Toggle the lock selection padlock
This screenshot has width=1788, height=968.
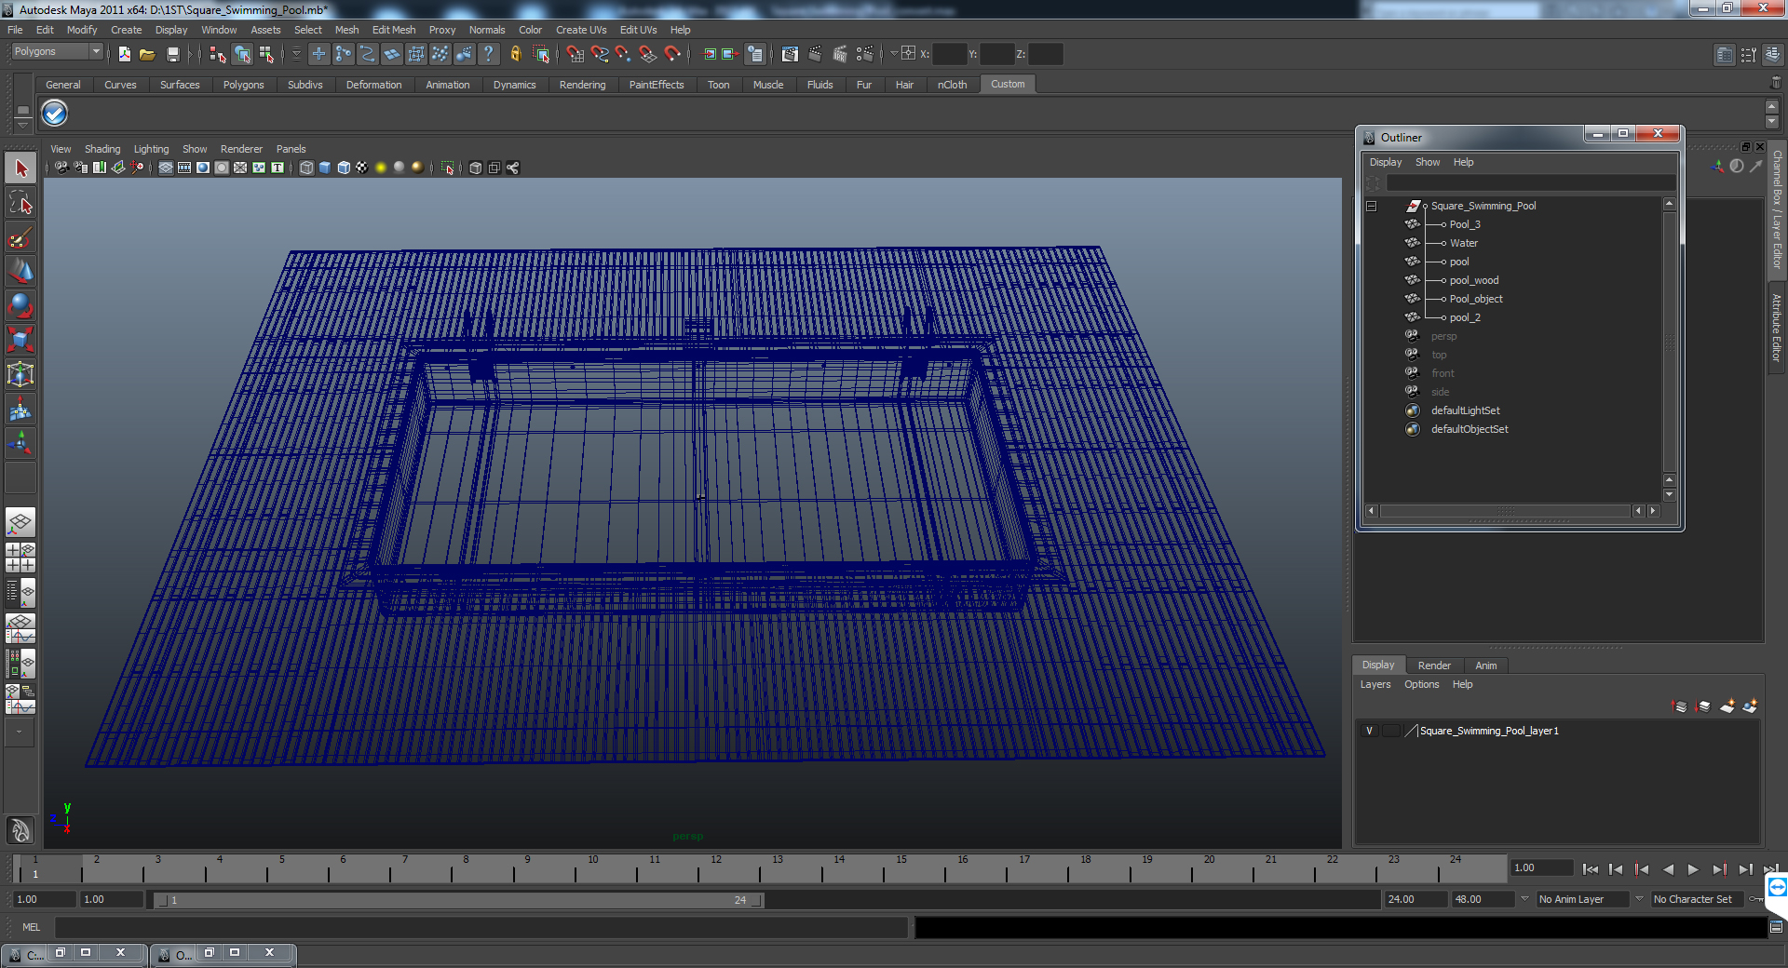515,54
